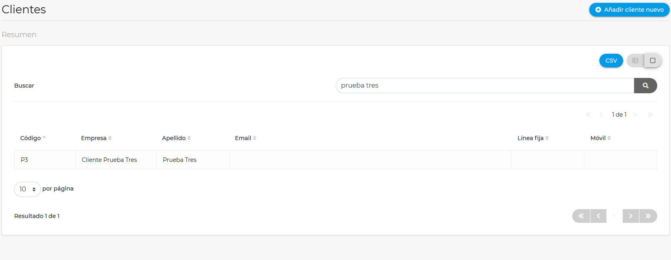Open the rows per page dropdown showing 10
Image resolution: width=671 pixels, height=260 pixels.
28,189
